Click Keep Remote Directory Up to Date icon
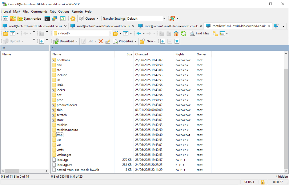 (63, 19)
